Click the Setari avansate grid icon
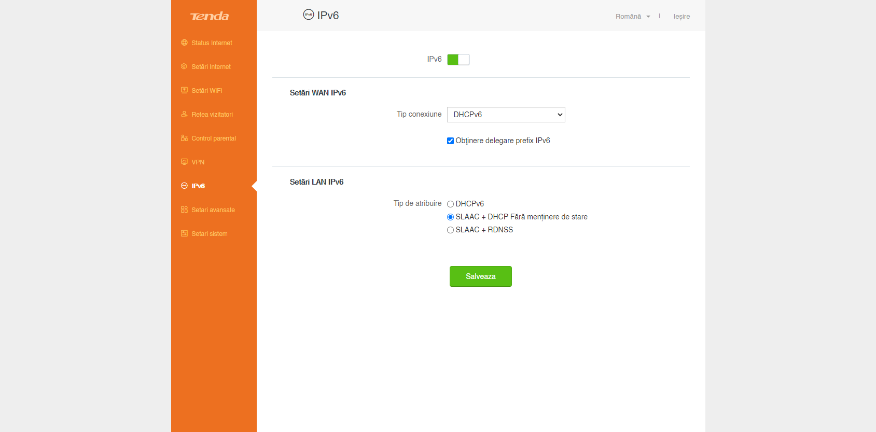876x432 pixels. tap(184, 210)
